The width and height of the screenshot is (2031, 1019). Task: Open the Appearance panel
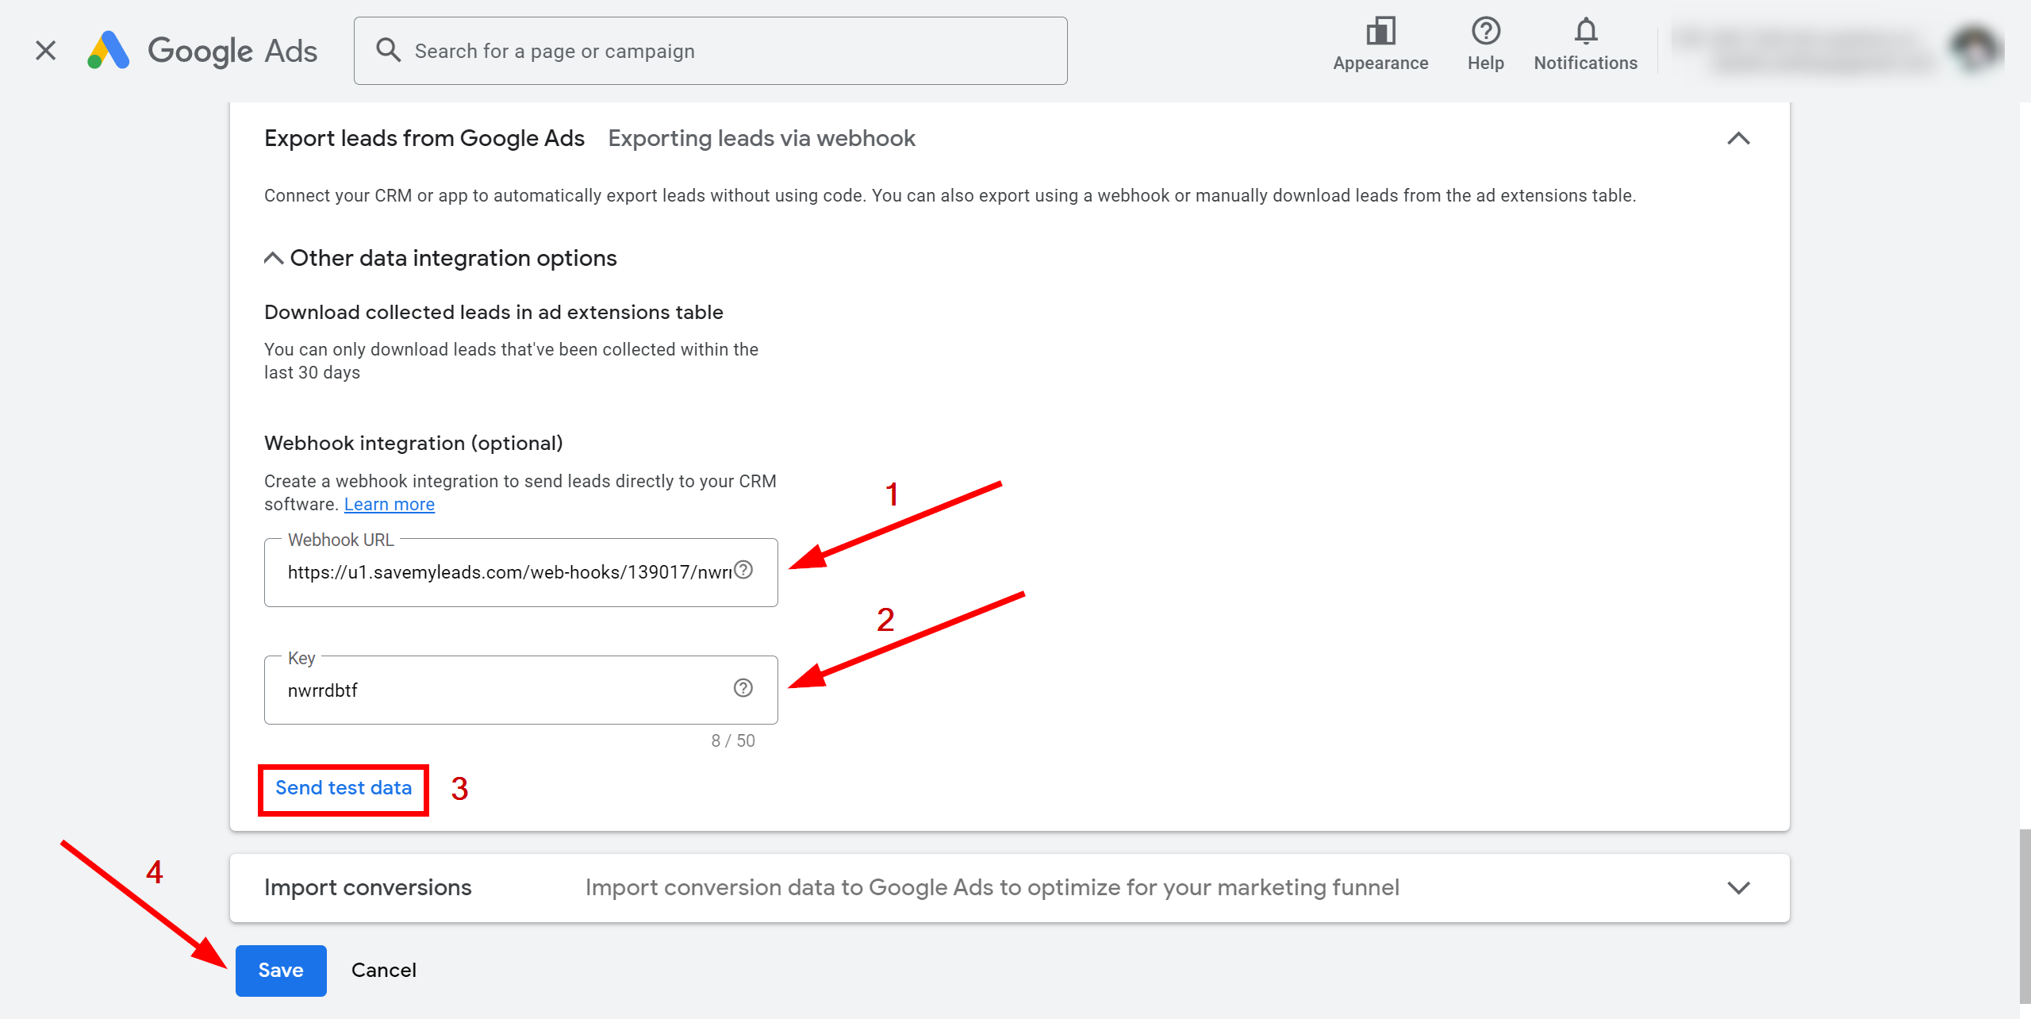click(1380, 45)
